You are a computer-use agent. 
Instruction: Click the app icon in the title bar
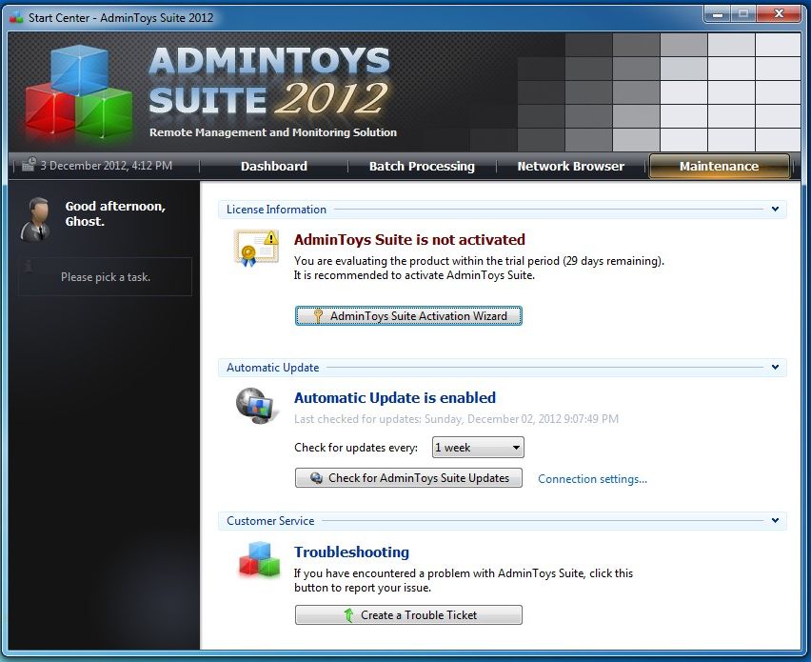point(16,17)
